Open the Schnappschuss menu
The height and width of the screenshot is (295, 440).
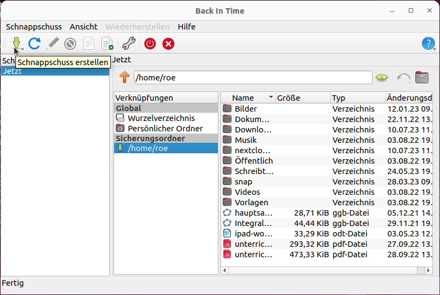pyautogui.click(x=34, y=27)
